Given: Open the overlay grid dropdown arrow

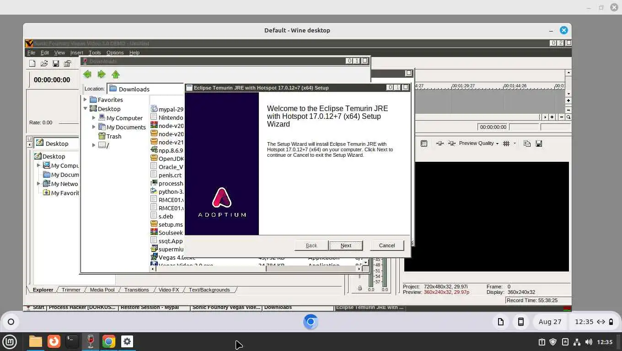Looking at the screenshot, I should pos(515,144).
